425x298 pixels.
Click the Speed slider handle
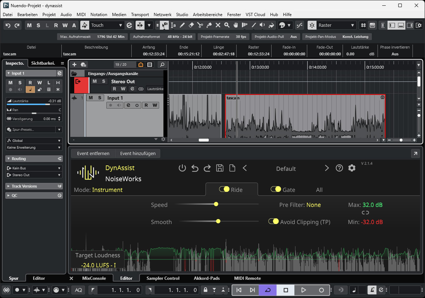tap(216, 204)
